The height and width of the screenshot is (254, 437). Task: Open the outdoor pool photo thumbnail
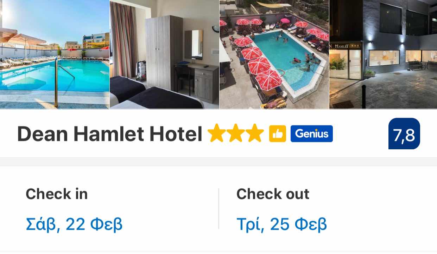pyautogui.click(x=55, y=54)
